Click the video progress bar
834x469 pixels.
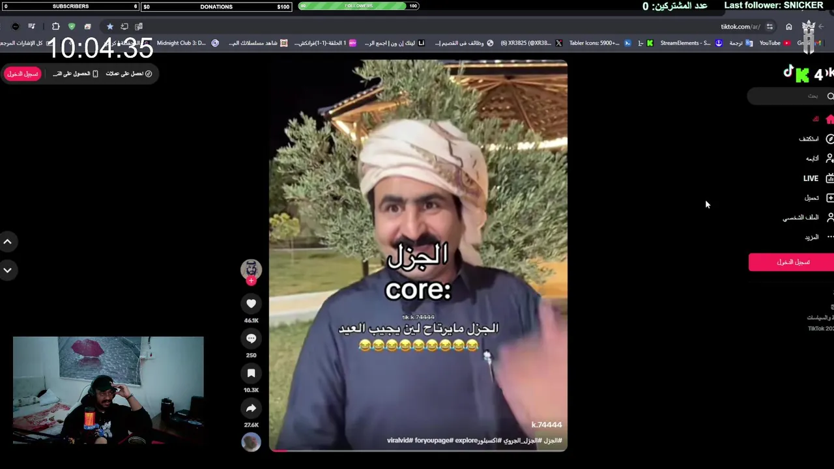coord(418,449)
